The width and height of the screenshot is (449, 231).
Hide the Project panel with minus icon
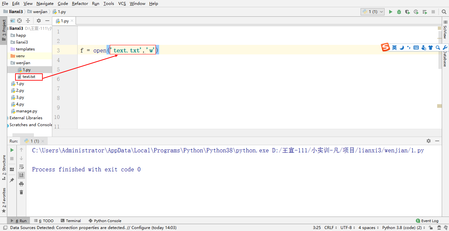(x=47, y=21)
